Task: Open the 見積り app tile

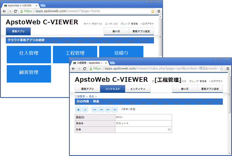Action: pyautogui.click(x=121, y=52)
